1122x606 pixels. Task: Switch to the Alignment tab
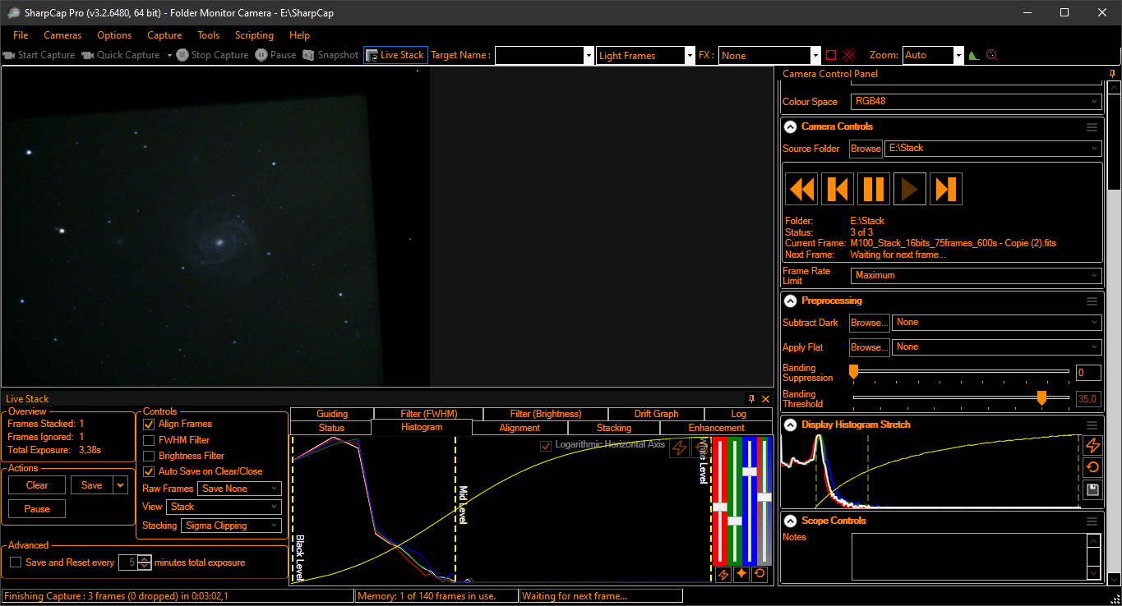pos(519,428)
